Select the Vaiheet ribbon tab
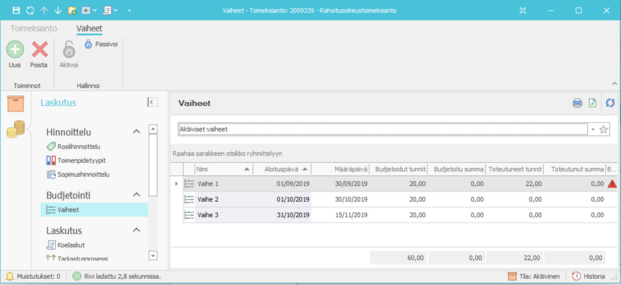Screen dimensions: 621x285 coord(89,28)
